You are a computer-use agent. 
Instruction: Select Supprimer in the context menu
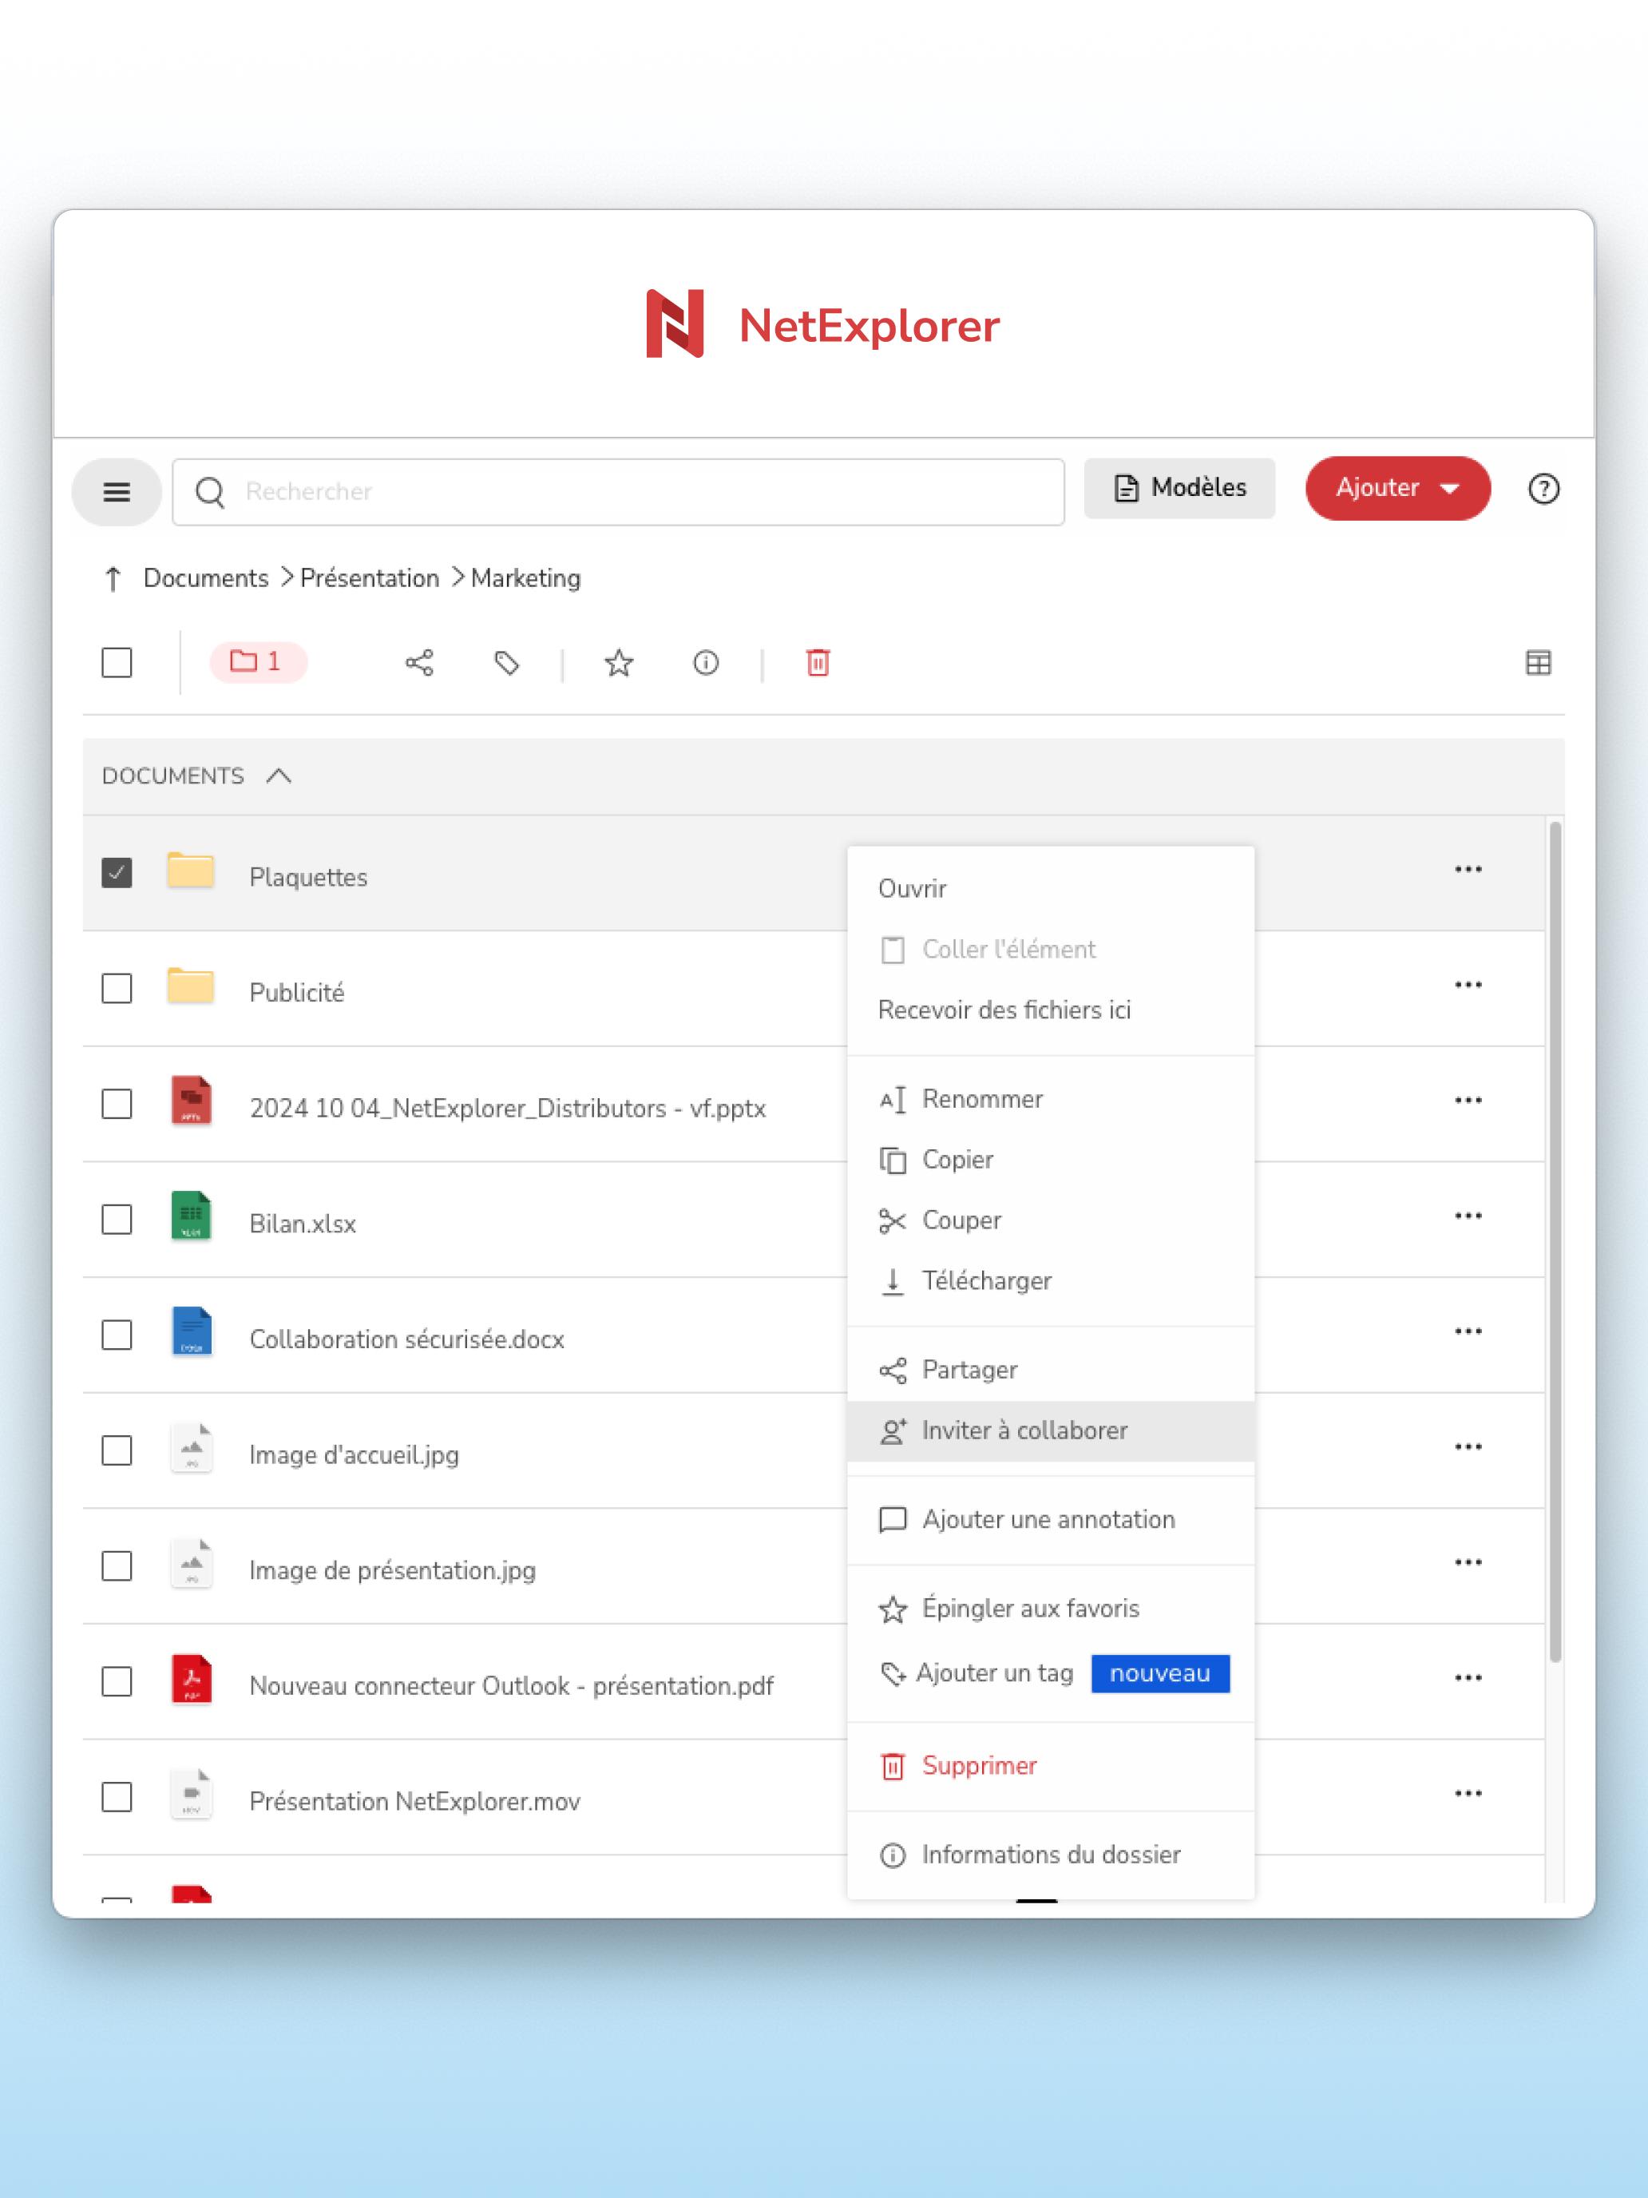pyautogui.click(x=1051, y=1766)
